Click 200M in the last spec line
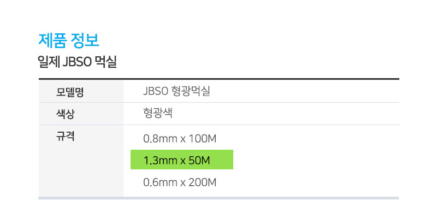 202,182
